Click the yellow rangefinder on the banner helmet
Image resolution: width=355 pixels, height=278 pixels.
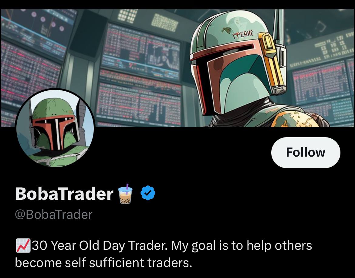(x=271, y=61)
